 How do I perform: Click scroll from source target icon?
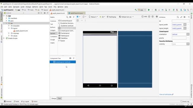(39, 13)
